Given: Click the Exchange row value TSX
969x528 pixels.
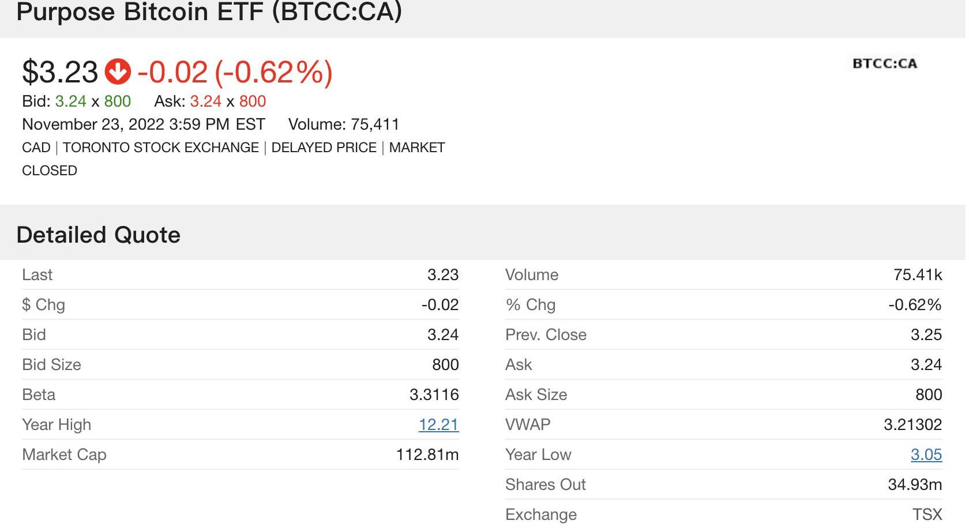Looking at the screenshot, I should pos(927,515).
